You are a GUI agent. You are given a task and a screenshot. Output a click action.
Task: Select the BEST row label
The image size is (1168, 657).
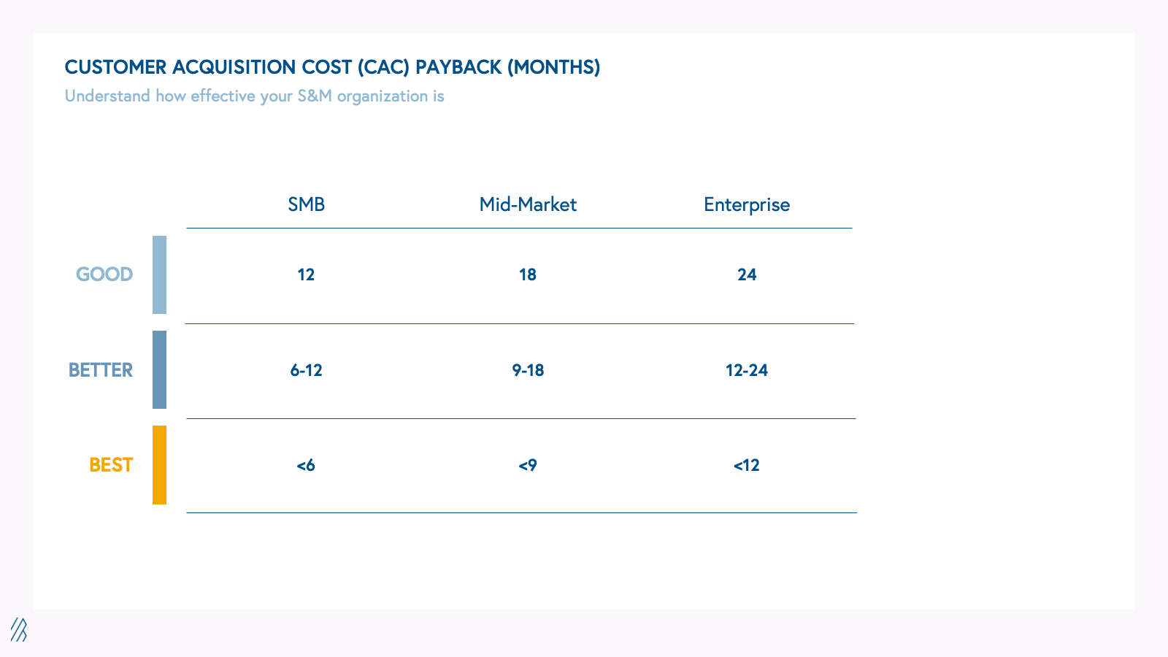click(111, 465)
